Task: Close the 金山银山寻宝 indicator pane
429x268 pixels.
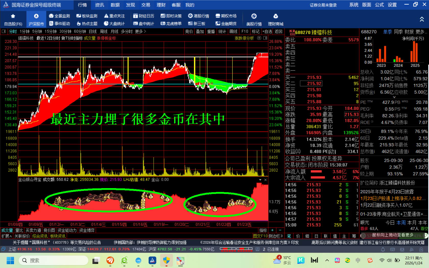Action: (266, 180)
